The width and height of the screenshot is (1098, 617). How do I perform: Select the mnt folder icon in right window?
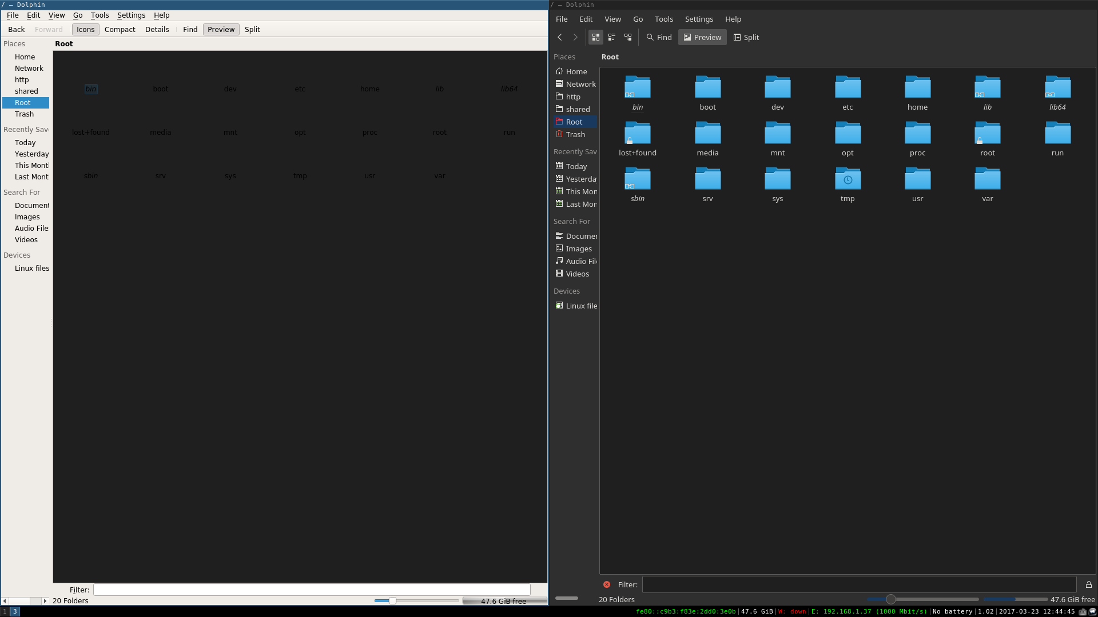click(x=778, y=133)
